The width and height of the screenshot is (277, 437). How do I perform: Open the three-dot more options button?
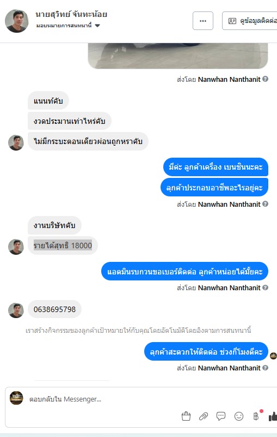point(203,21)
